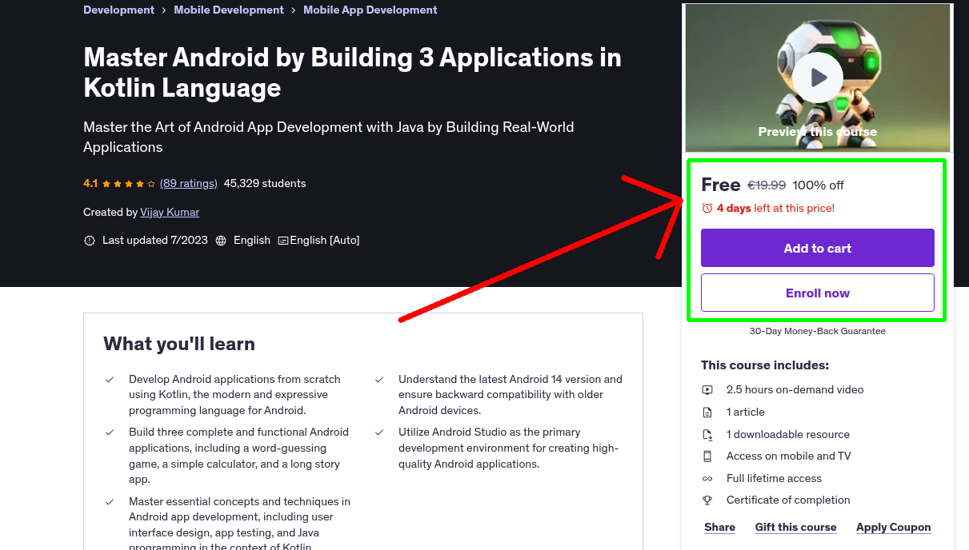Click the This course includes heading

[765, 365]
